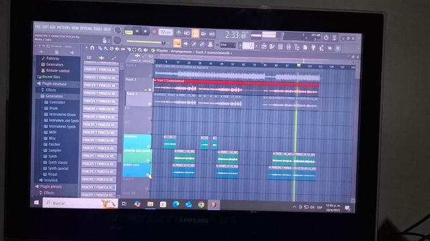Collapse the Generators folder under Plugin database
This screenshot has height=241, width=430.
[x=54, y=96]
